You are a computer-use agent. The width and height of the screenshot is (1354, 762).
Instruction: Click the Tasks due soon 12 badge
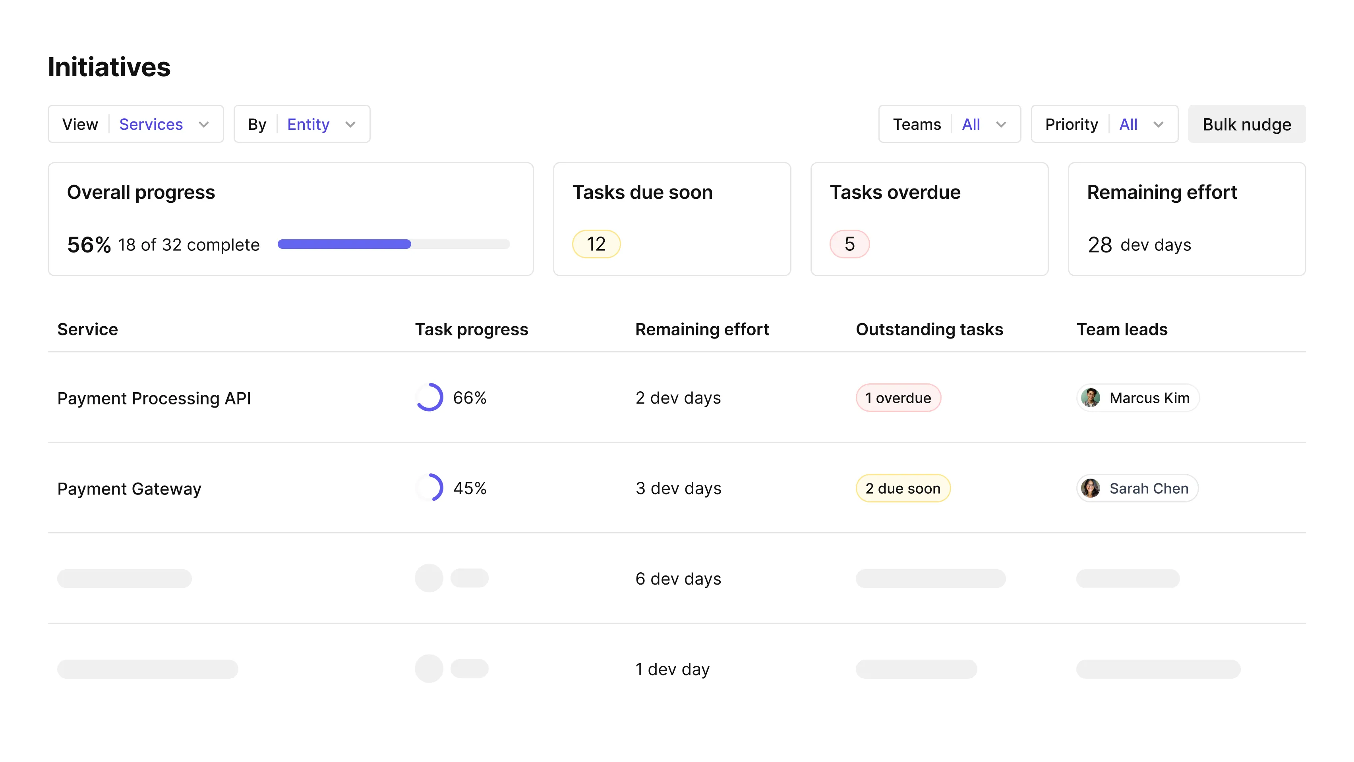596,244
